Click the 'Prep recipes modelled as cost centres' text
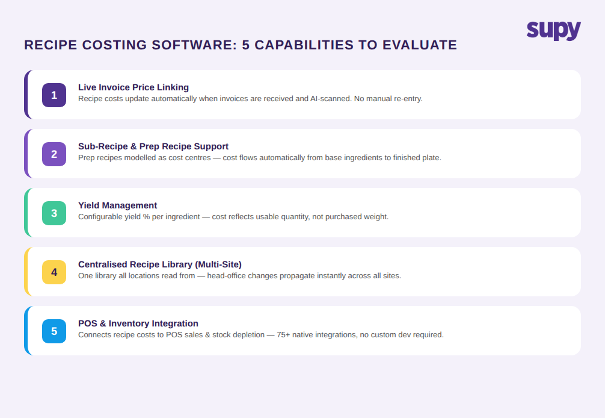This screenshot has width=605, height=418. tap(260, 158)
